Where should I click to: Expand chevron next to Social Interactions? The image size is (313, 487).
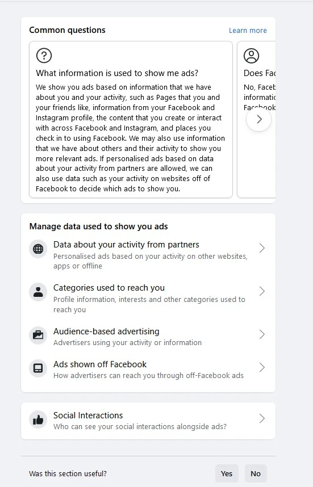[x=262, y=418]
